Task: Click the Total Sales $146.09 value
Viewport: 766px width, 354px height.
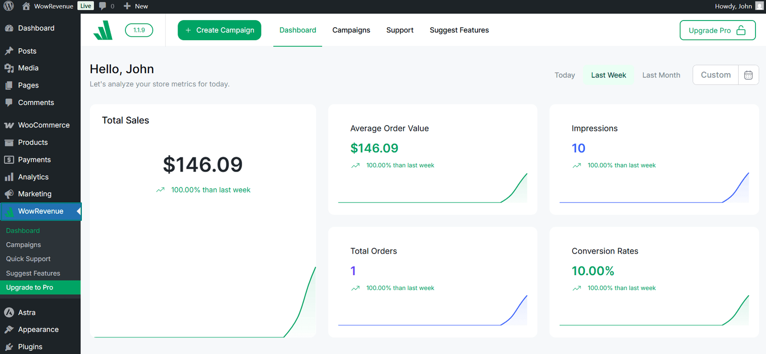Action: coord(203,165)
